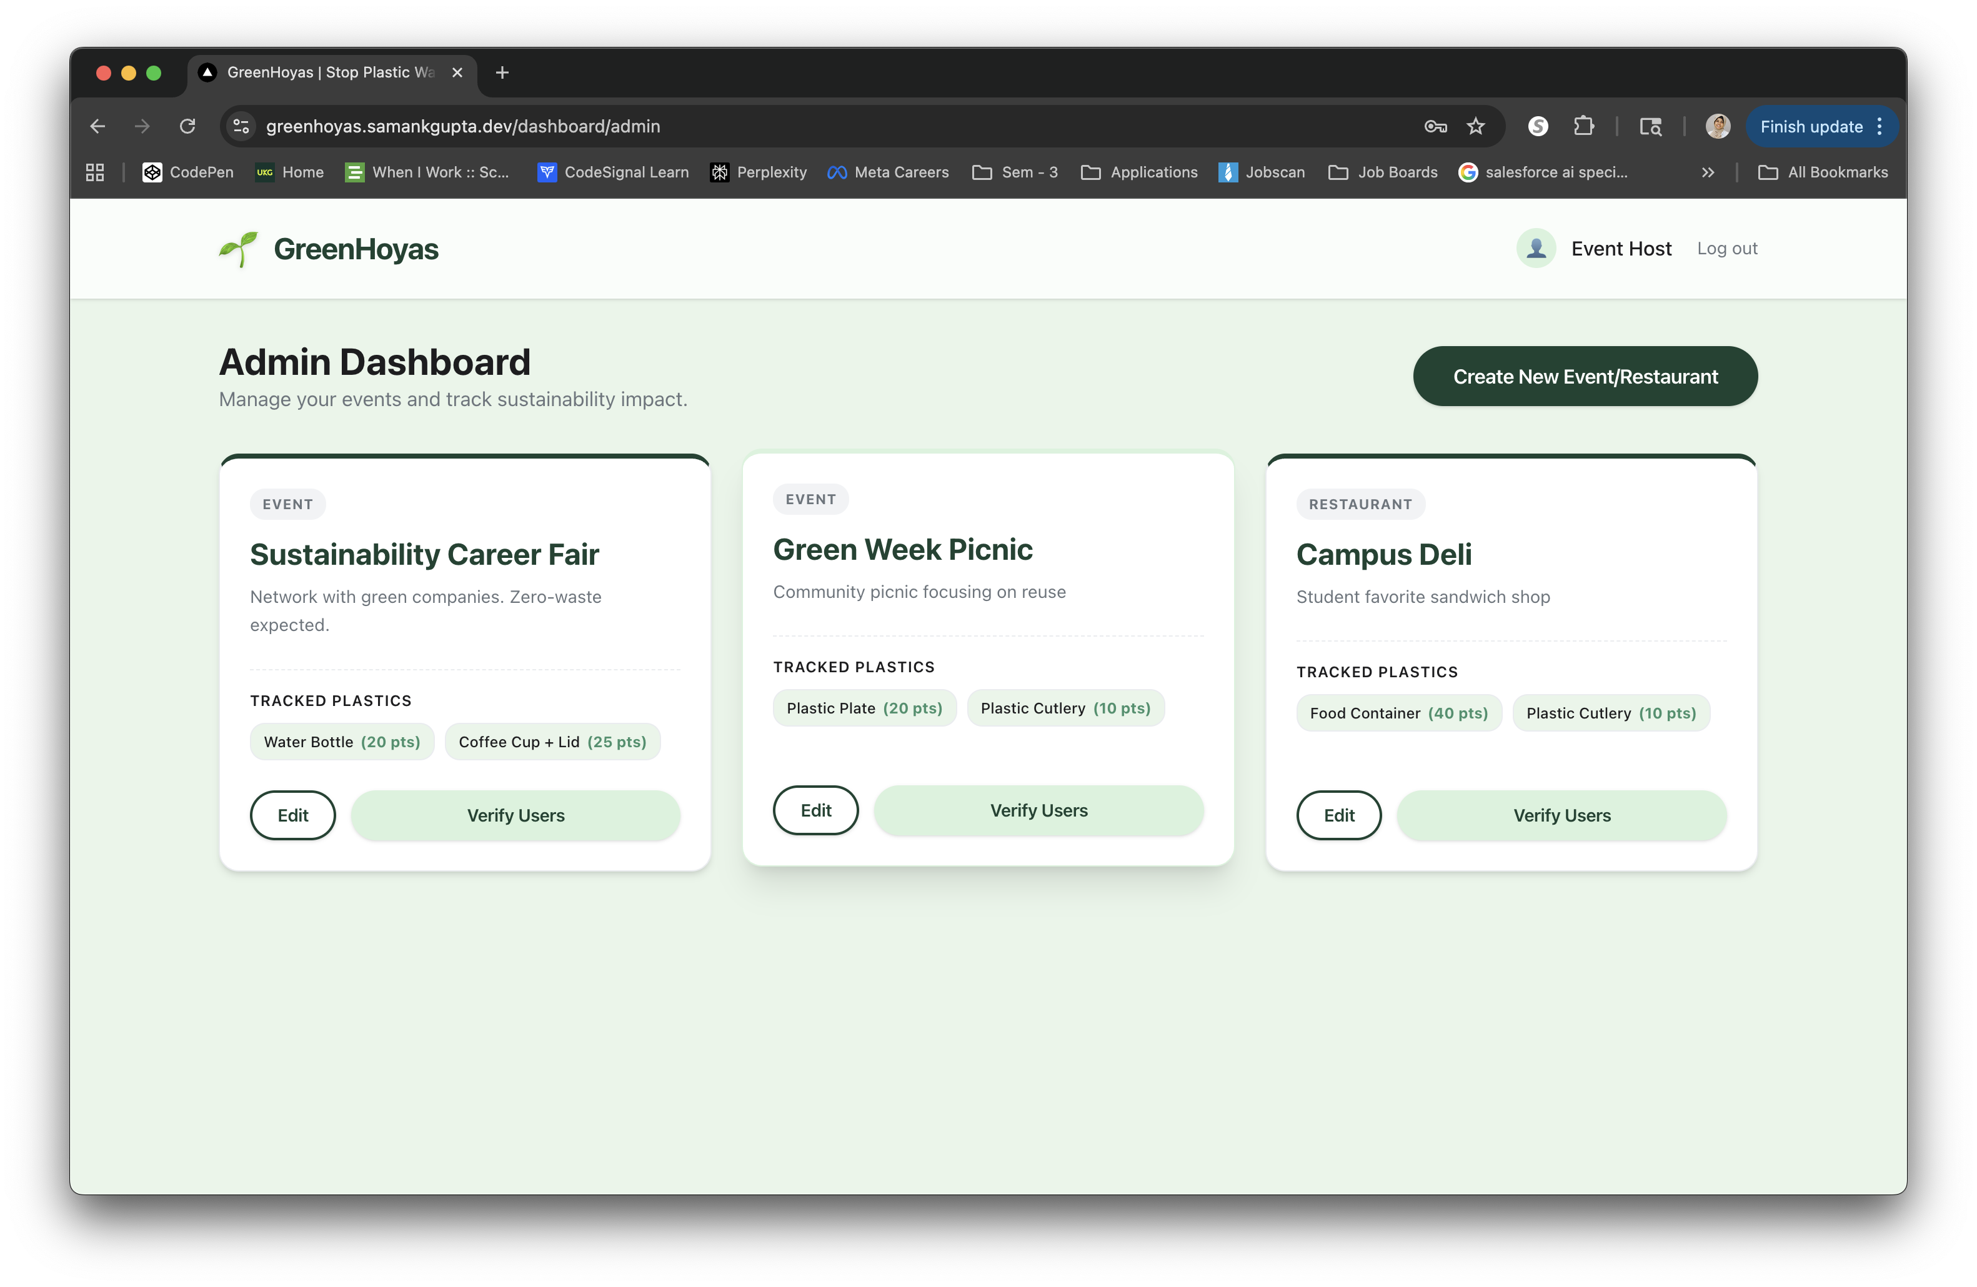The image size is (1977, 1287).
Task: Click the GreenHoyas sprout logo icon
Action: pos(239,249)
